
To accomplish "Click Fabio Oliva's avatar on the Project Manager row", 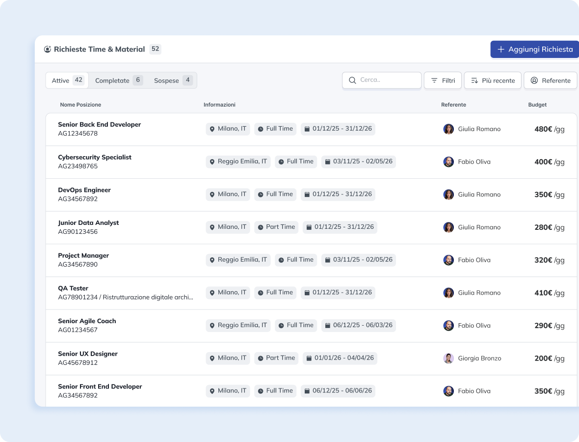I will 448,260.
